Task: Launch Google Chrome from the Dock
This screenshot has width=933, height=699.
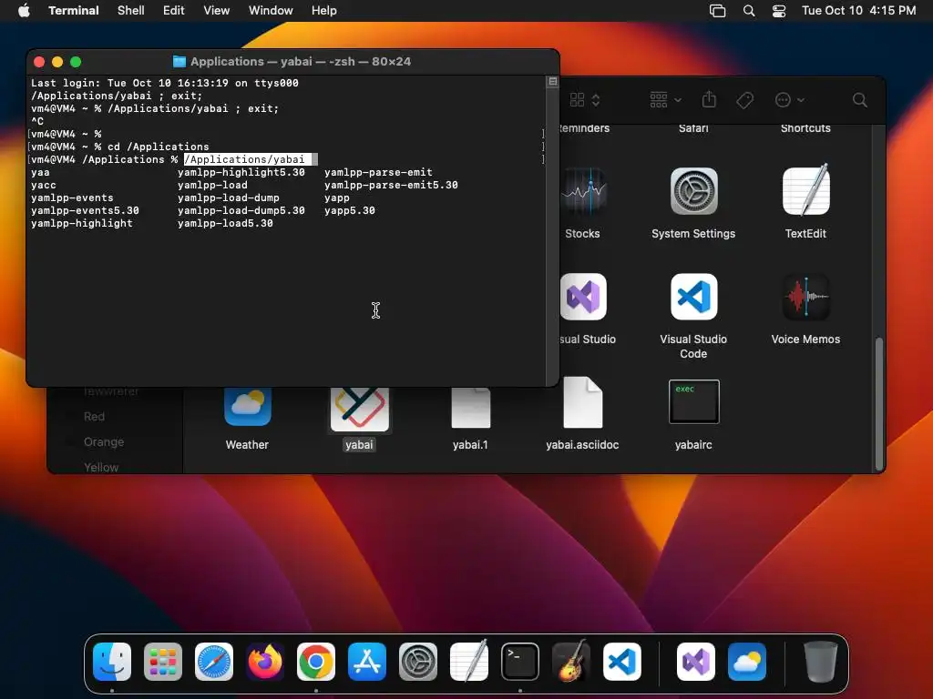Action: [316, 661]
